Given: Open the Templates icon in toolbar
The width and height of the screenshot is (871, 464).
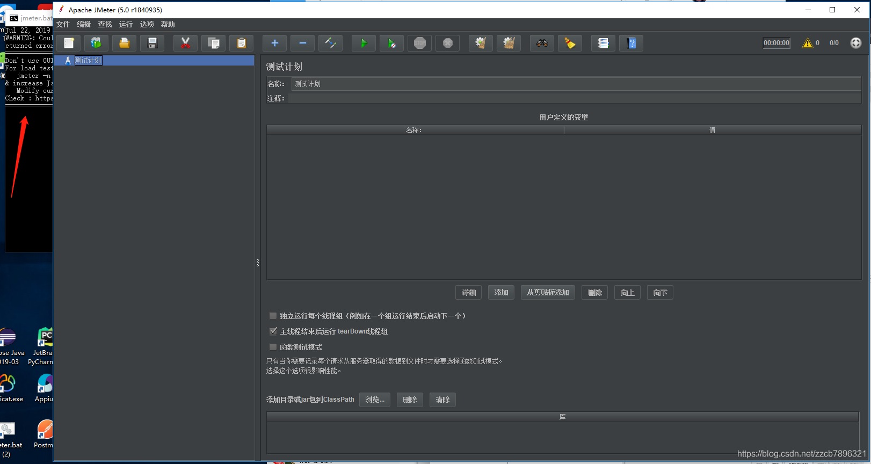Looking at the screenshot, I should coord(96,43).
